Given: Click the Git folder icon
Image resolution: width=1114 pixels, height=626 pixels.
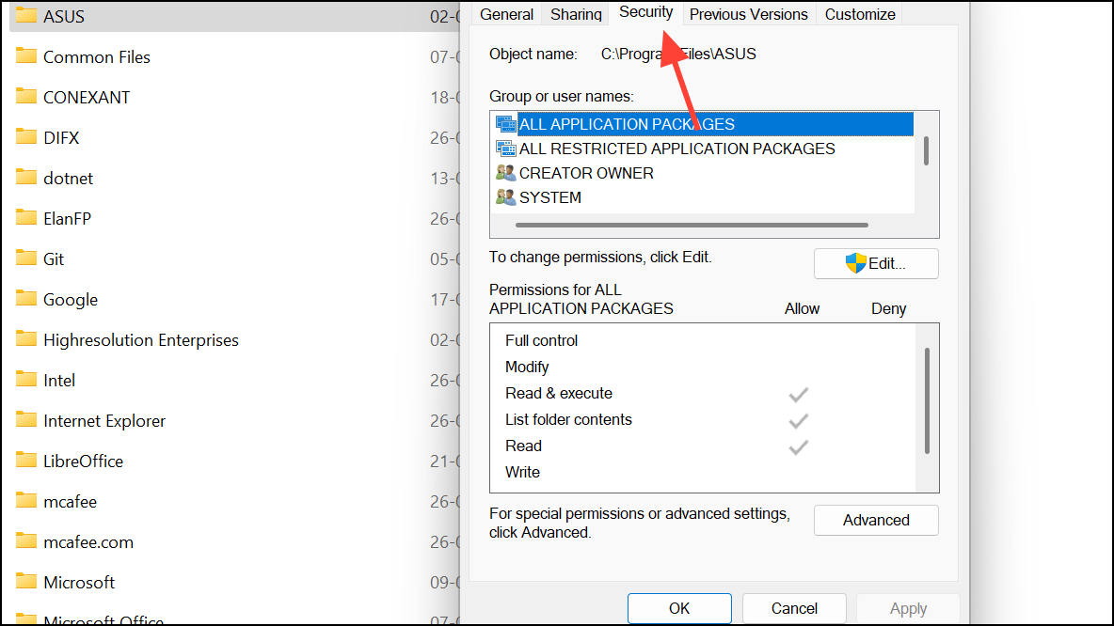Looking at the screenshot, I should point(25,258).
